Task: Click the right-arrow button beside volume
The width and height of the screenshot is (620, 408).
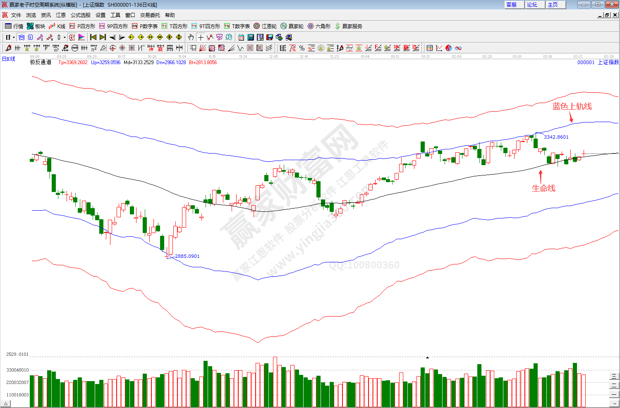Action: pyautogui.click(x=614, y=403)
